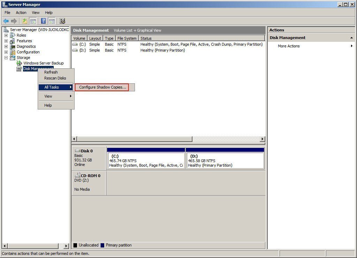This screenshot has height=258, width=357.
Task: Select the D: partition block in Disk 0
Action: [225, 159]
